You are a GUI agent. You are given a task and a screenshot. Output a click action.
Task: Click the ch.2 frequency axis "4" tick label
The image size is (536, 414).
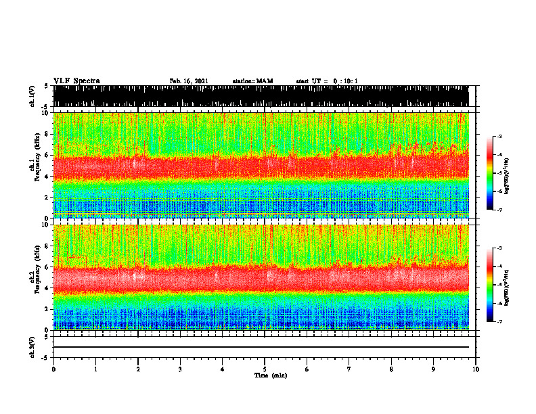tap(47, 288)
